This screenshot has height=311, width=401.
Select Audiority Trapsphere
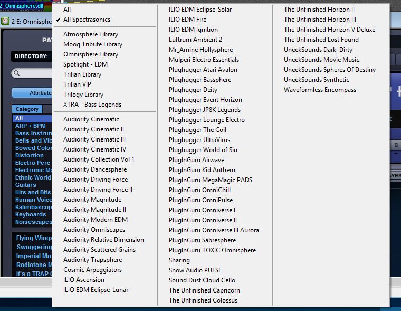(x=92, y=260)
